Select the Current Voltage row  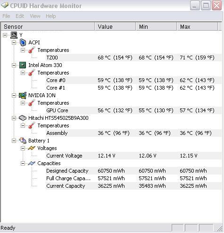click(x=133, y=156)
